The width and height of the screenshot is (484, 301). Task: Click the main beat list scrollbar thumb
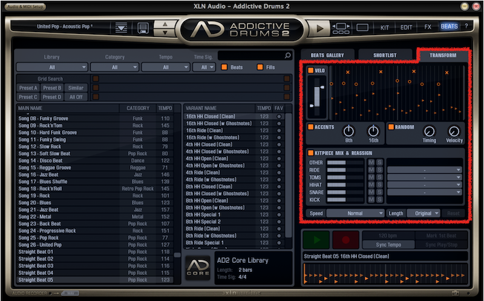[x=177, y=255]
